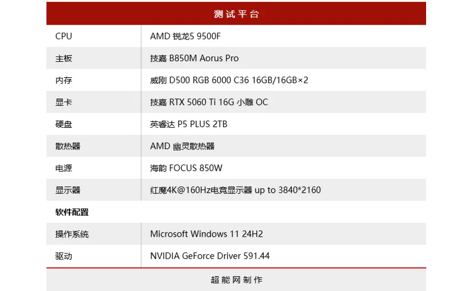Click the 测试平台 header title
The image size is (473, 291).
pyautogui.click(x=236, y=14)
